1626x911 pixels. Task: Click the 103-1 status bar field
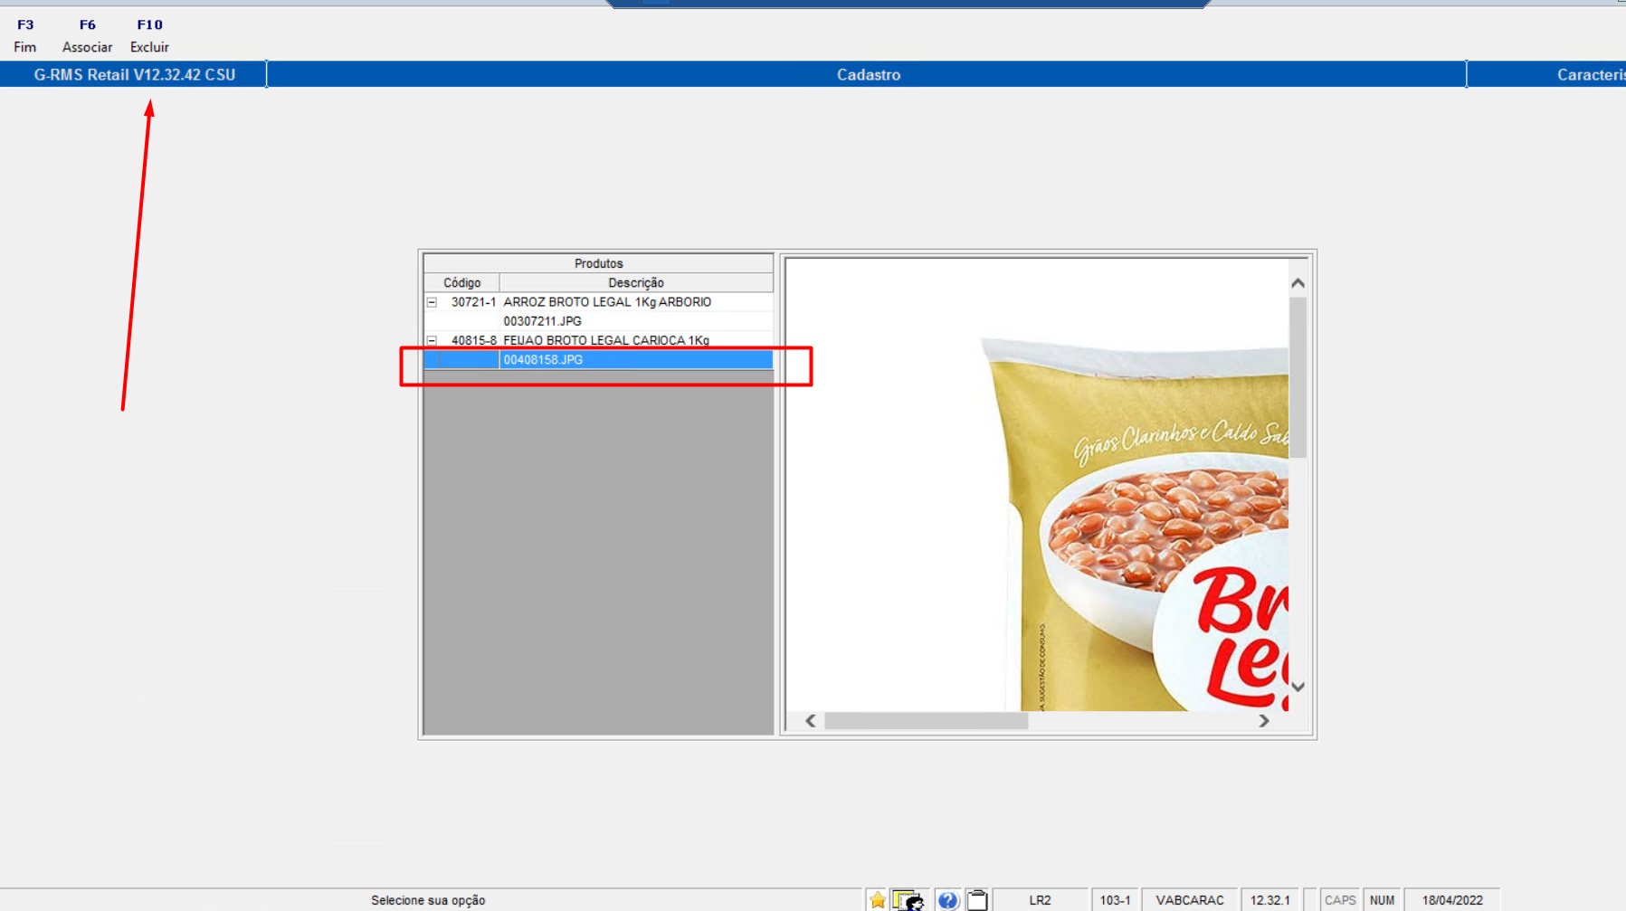click(1115, 900)
